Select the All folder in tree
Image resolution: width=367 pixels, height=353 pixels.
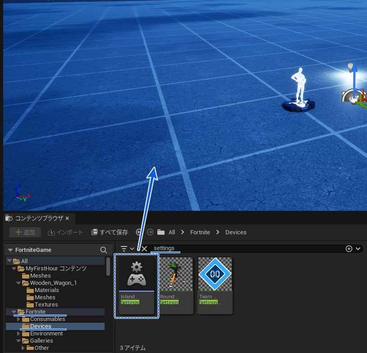coord(55,261)
